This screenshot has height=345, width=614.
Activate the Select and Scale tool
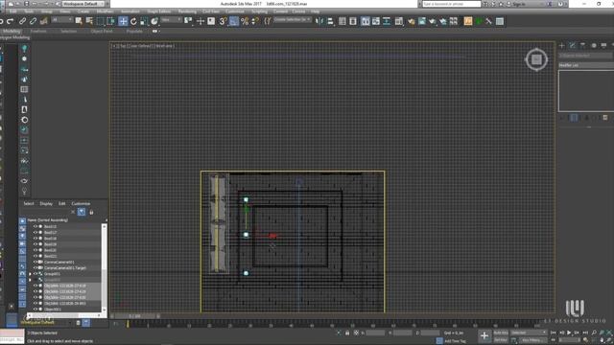point(144,21)
